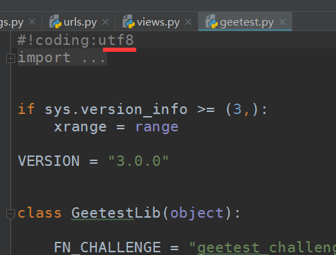Click the FN_CHALLENGE constant name
336x255 pixels.
click(x=107, y=247)
